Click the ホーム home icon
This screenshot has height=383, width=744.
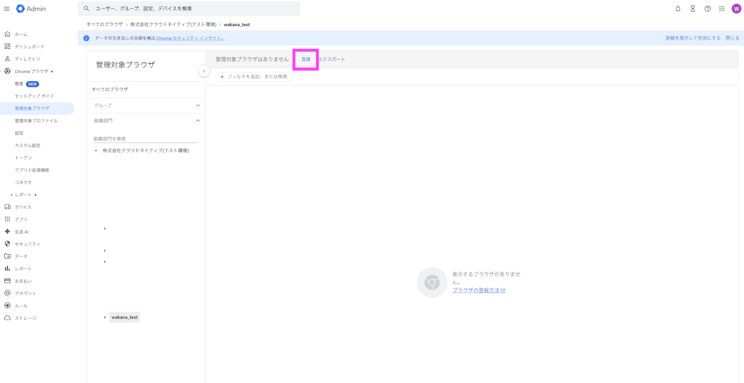coord(7,34)
